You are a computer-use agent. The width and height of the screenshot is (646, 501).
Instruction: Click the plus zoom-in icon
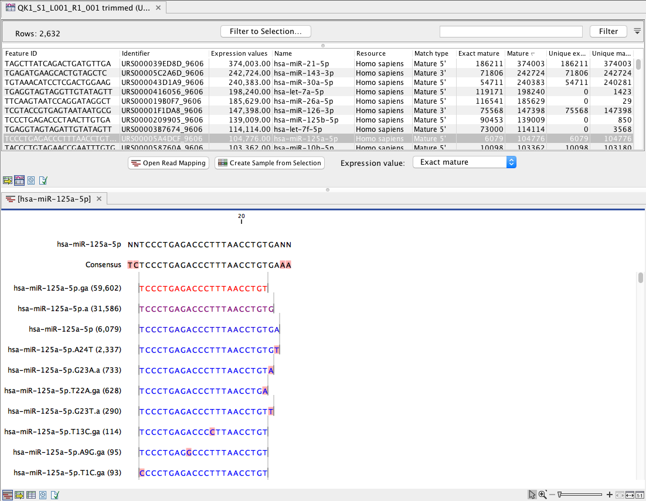click(x=610, y=495)
